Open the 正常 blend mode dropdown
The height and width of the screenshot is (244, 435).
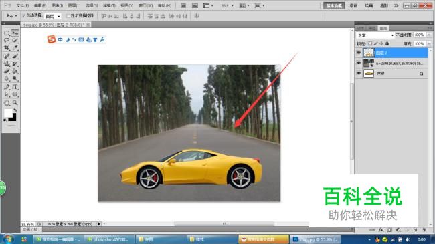(375, 35)
